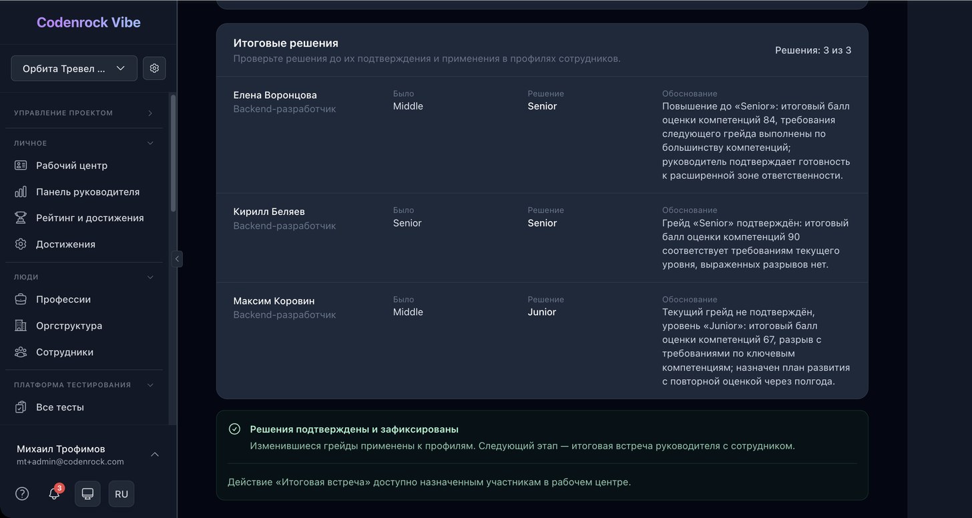This screenshot has height=518, width=972.
Task: Click the mt+admin@codenrock.com email
Action: point(70,461)
